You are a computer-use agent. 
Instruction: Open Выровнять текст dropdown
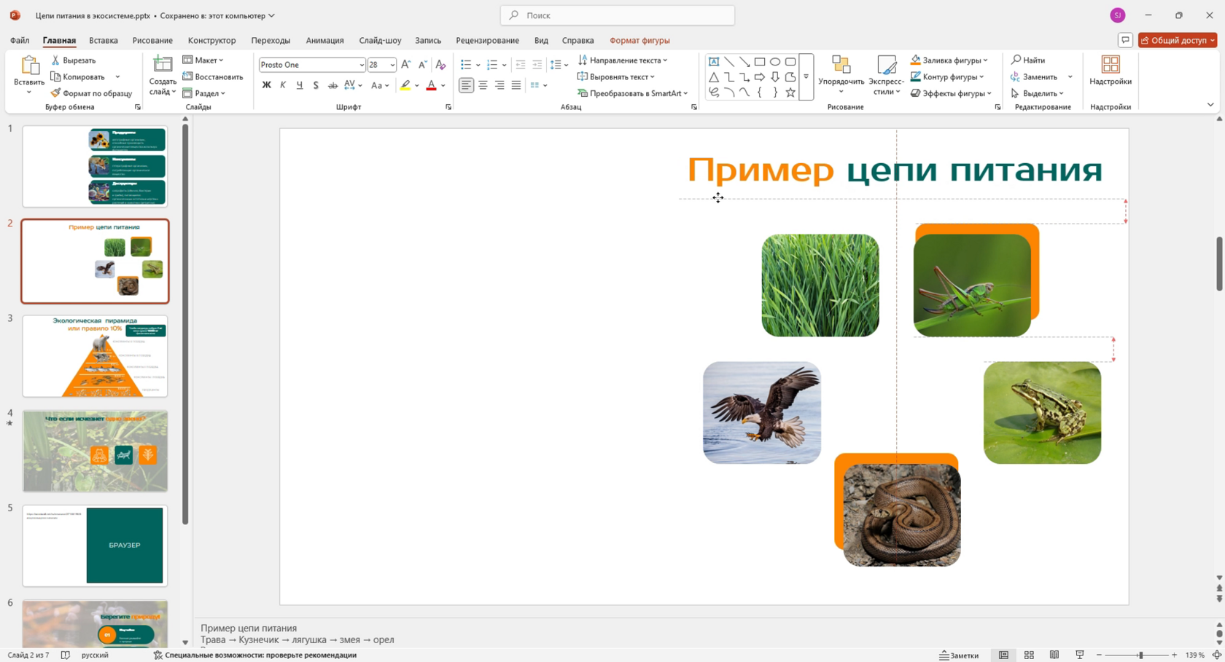[616, 76]
